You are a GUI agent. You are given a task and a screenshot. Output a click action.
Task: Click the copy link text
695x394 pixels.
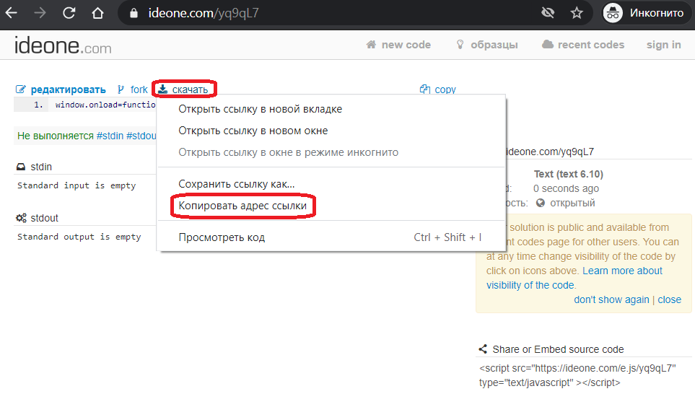445,89
